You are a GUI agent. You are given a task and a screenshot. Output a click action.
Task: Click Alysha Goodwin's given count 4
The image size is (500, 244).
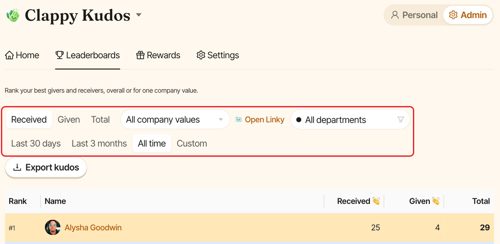(437, 227)
